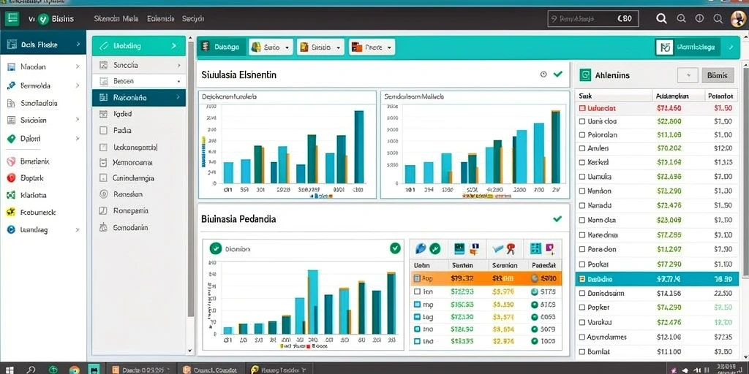749x374 pixels.
Task: Click the Bbmis button in right panel
Action: coord(717,75)
